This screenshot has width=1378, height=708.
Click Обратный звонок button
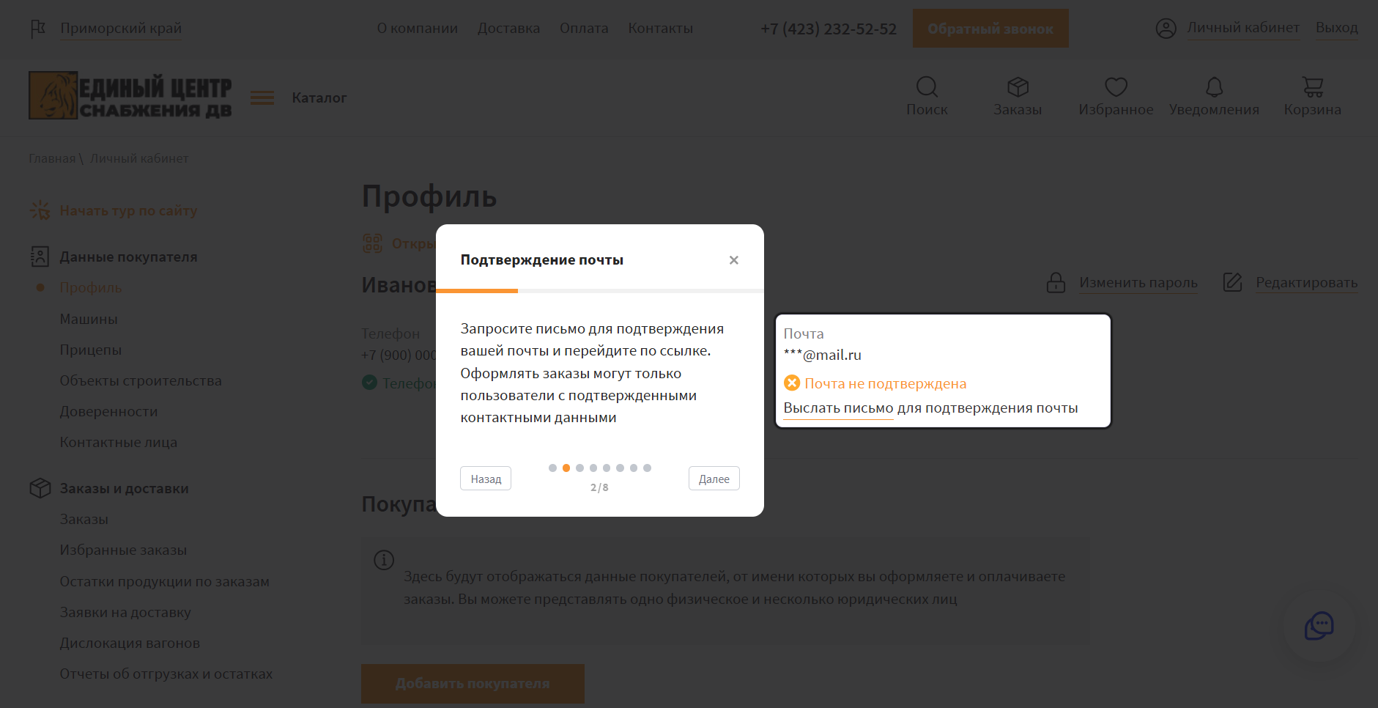[990, 29]
